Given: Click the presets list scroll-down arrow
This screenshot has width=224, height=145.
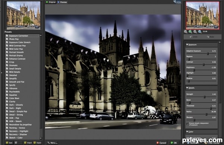Looking at the screenshot, I should 41,138.
